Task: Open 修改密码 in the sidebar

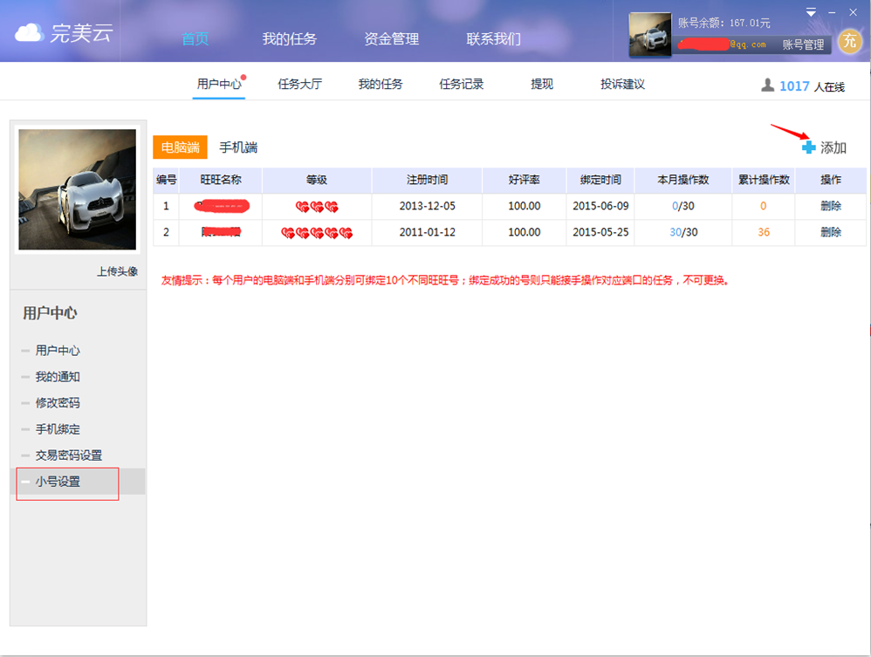Action: [x=58, y=402]
